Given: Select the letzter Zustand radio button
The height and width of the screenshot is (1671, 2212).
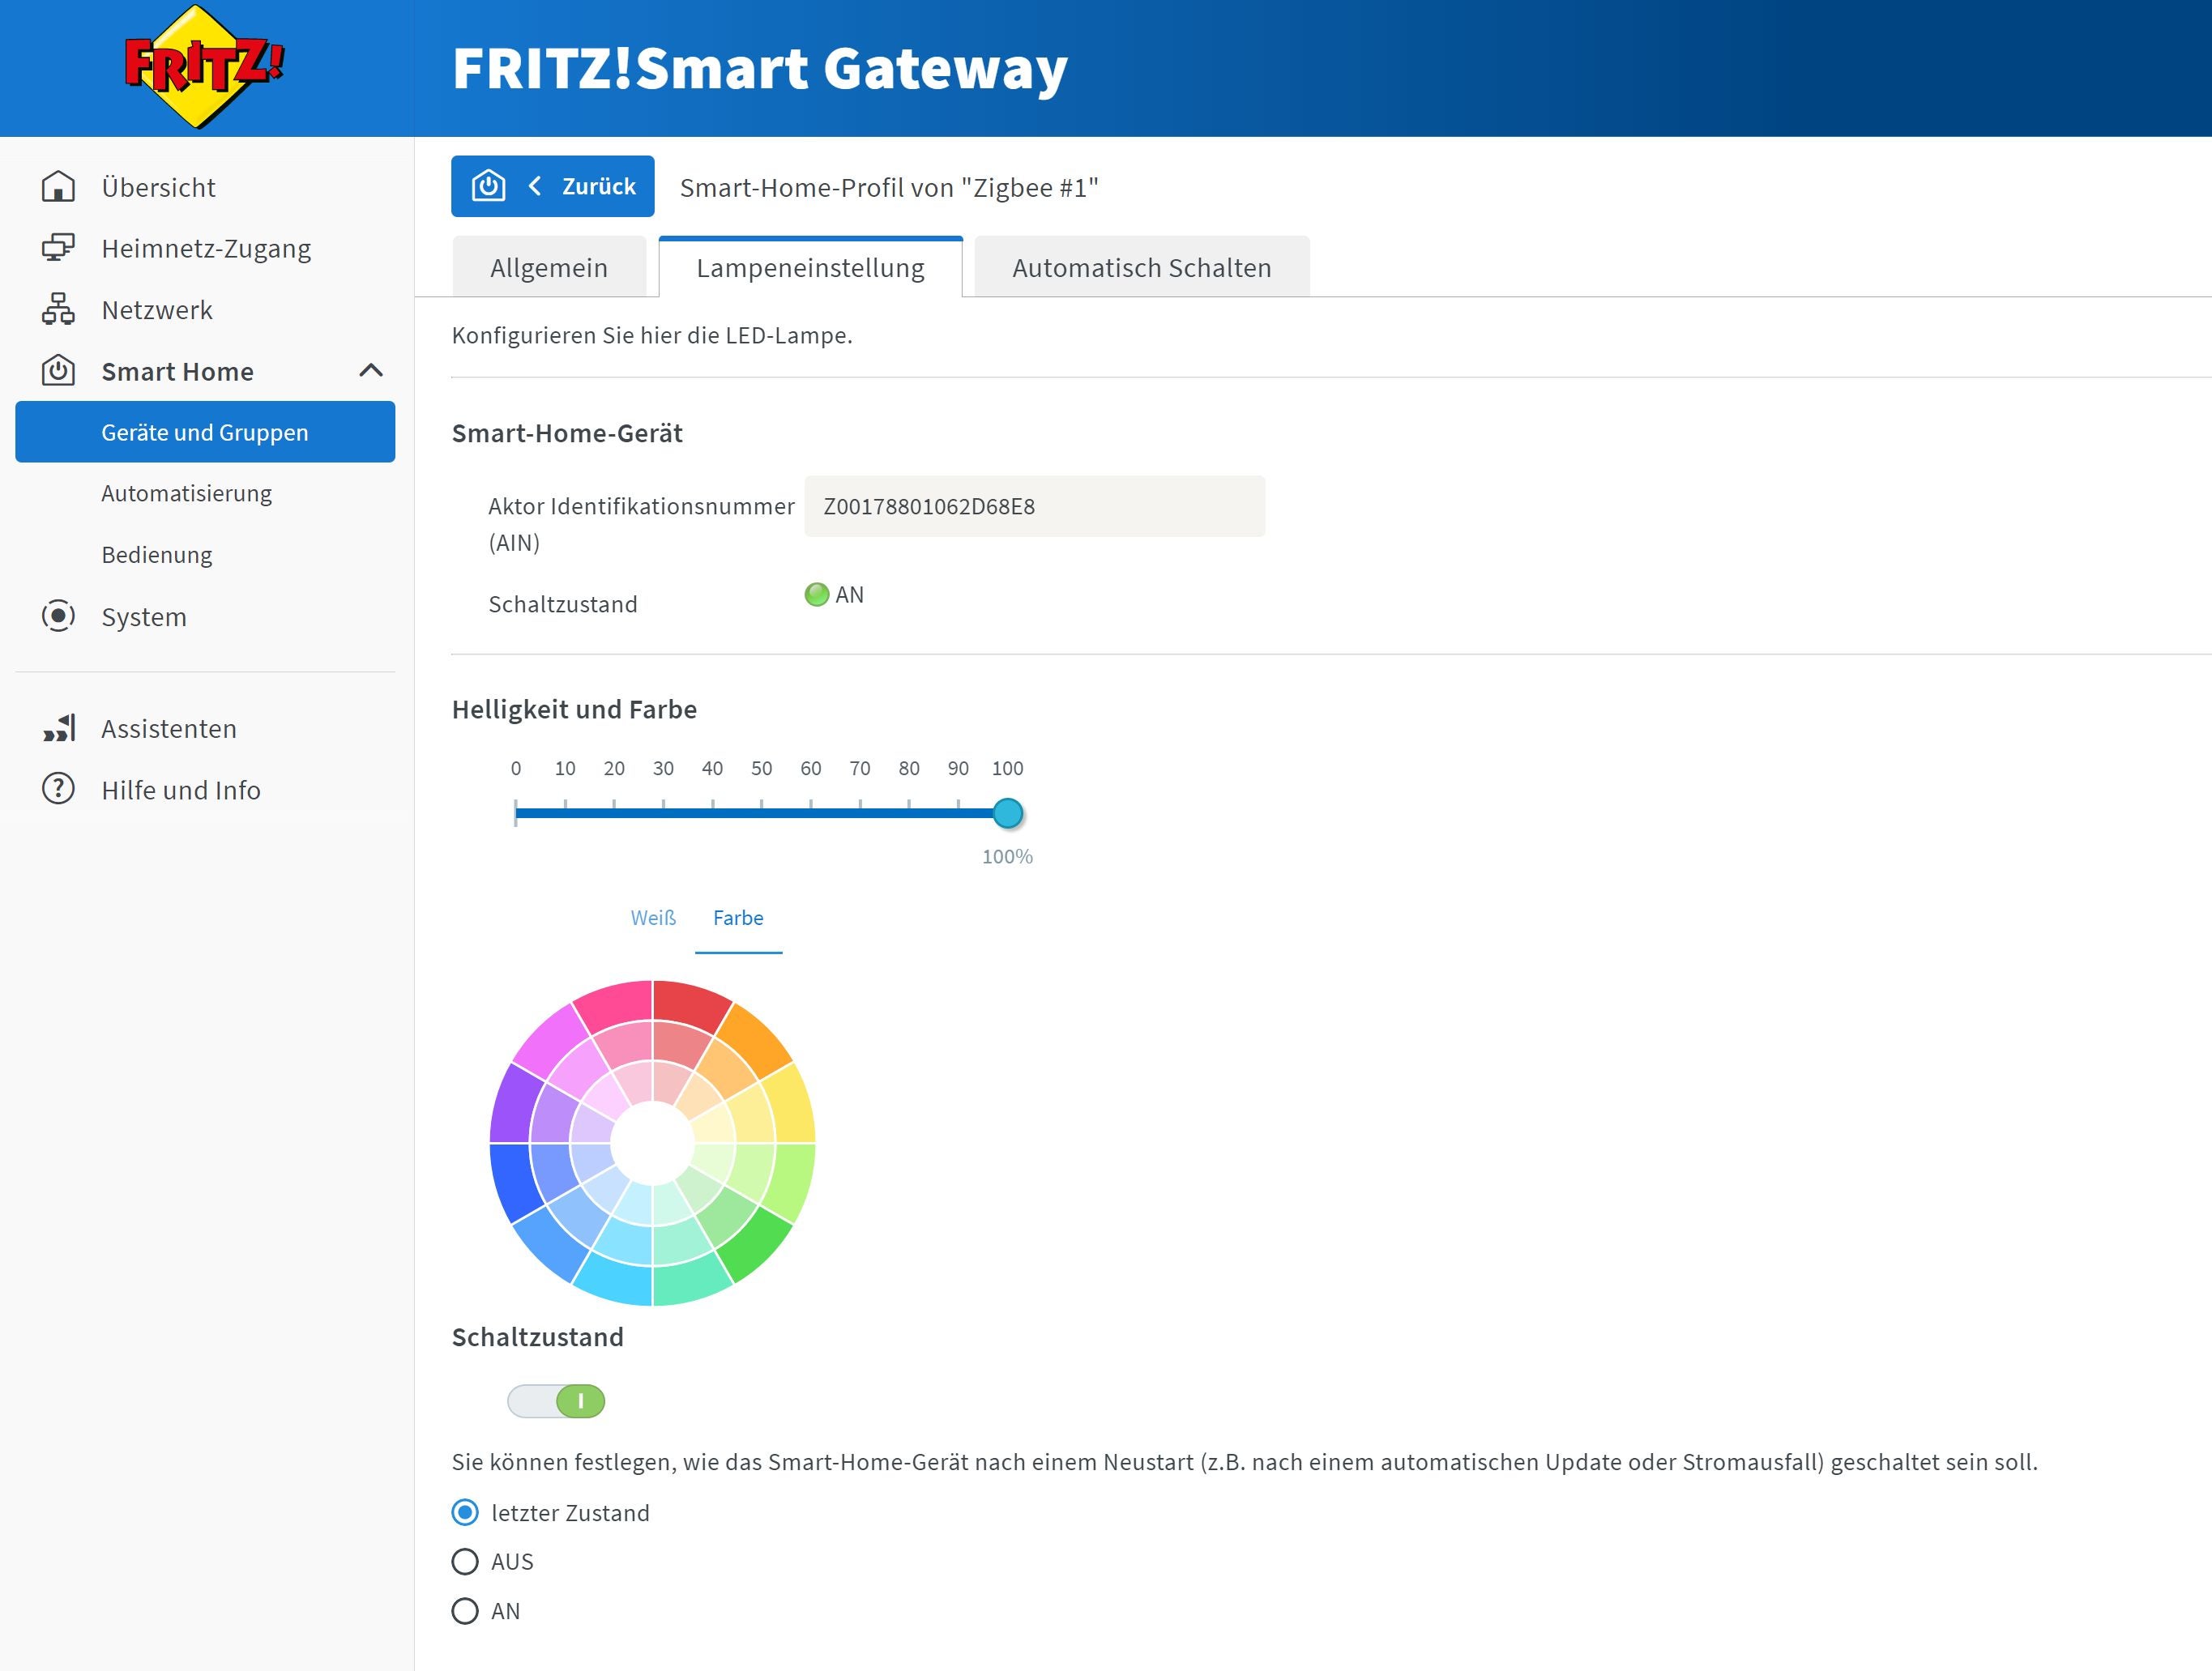Looking at the screenshot, I should point(465,1512).
